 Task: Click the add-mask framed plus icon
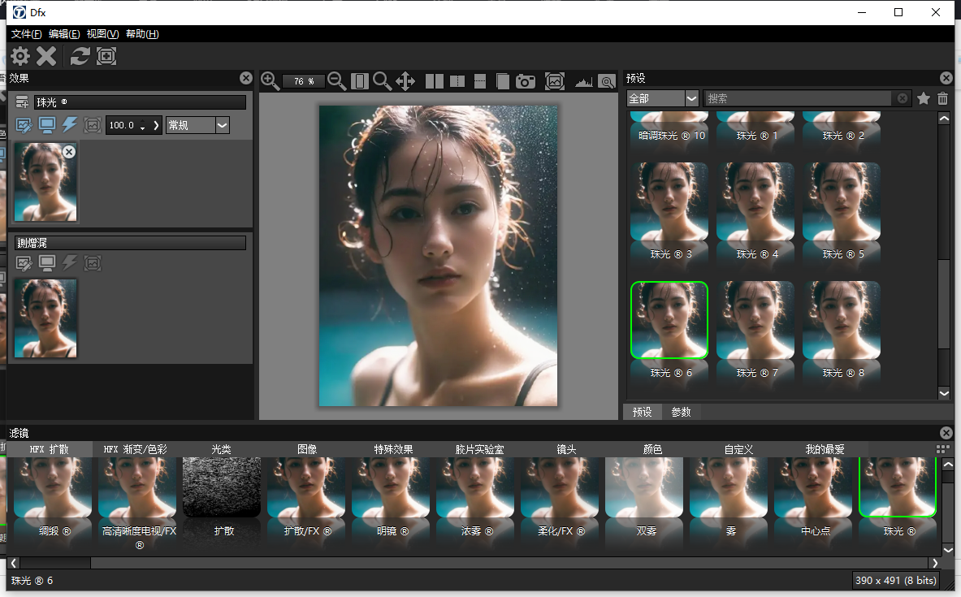point(106,56)
